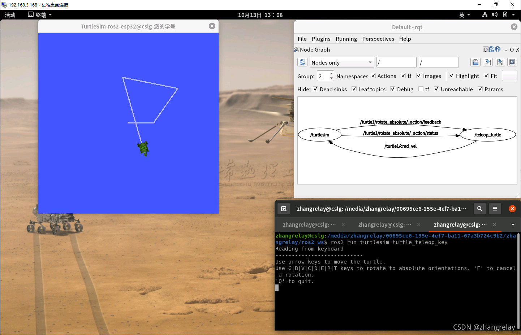Open the Help menu in rqt
Viewport: 521px width, 335px height.
click(x=405, y=39)
